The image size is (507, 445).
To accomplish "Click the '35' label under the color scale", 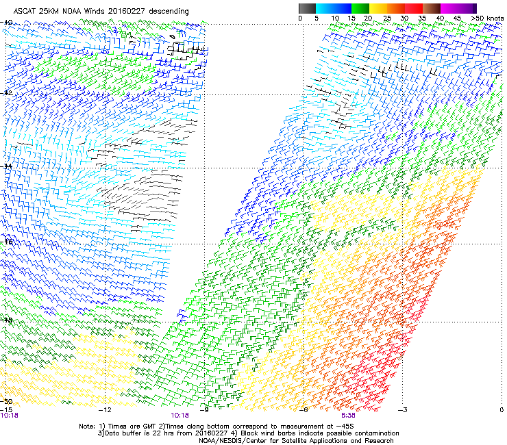I will pos(422,18).
